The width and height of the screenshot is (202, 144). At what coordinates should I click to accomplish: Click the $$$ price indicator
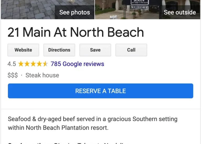click(x=13, y=75)
